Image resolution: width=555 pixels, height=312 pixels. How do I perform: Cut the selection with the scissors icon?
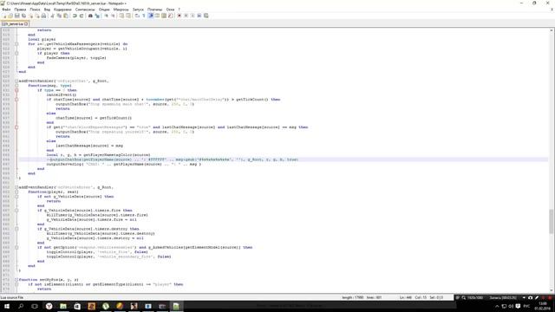52,16
